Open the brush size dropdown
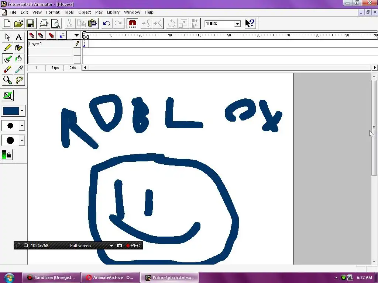The image size is (378, 283). tap(22, 126)
